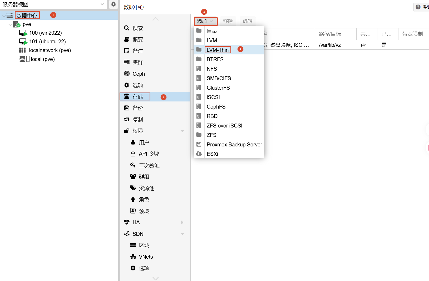The height and width of the screenshot is (281, 429).
Task: Open the 添加 add storage dropdown
Action: click(x=205, y=21)
